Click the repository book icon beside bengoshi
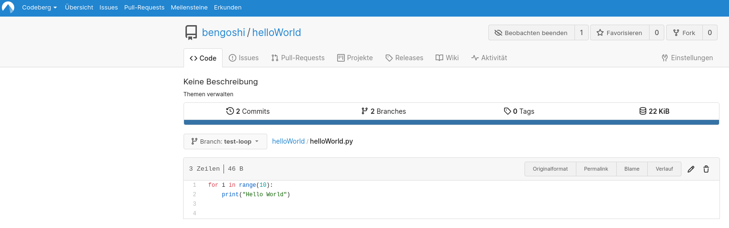 (x=191, y=33)
